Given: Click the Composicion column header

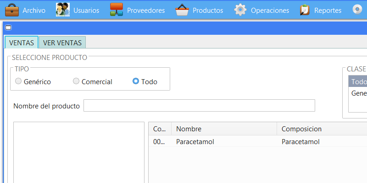Looking at the screenshot, I should pos(321,129).
